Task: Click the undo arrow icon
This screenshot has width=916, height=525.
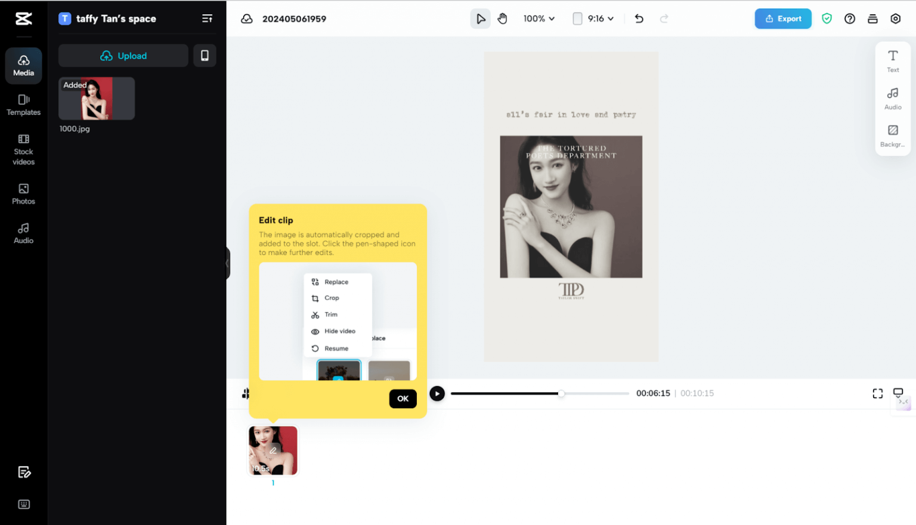Action: [639, 19]
